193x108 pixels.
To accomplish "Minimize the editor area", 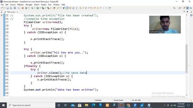I will (184, 12).
